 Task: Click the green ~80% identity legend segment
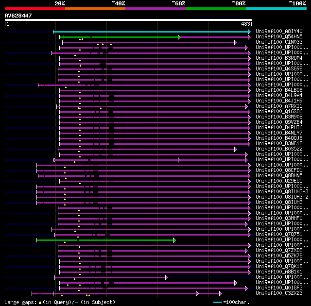click(x=216, y=9)
